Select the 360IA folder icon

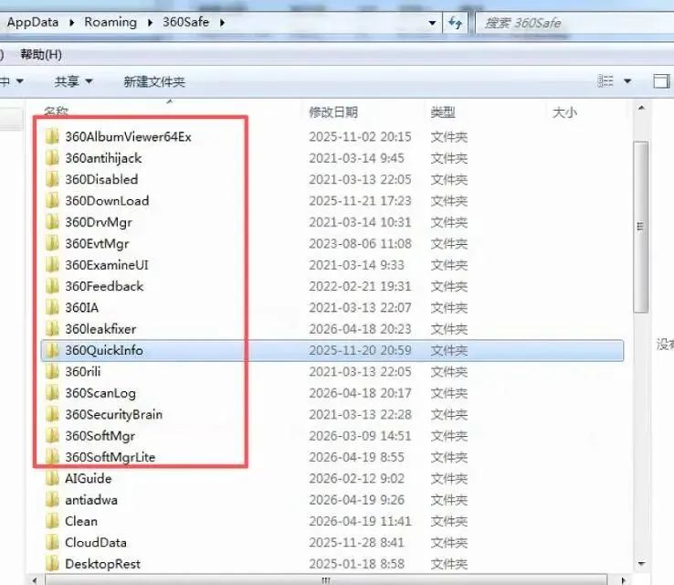click(x=52, y=307)
